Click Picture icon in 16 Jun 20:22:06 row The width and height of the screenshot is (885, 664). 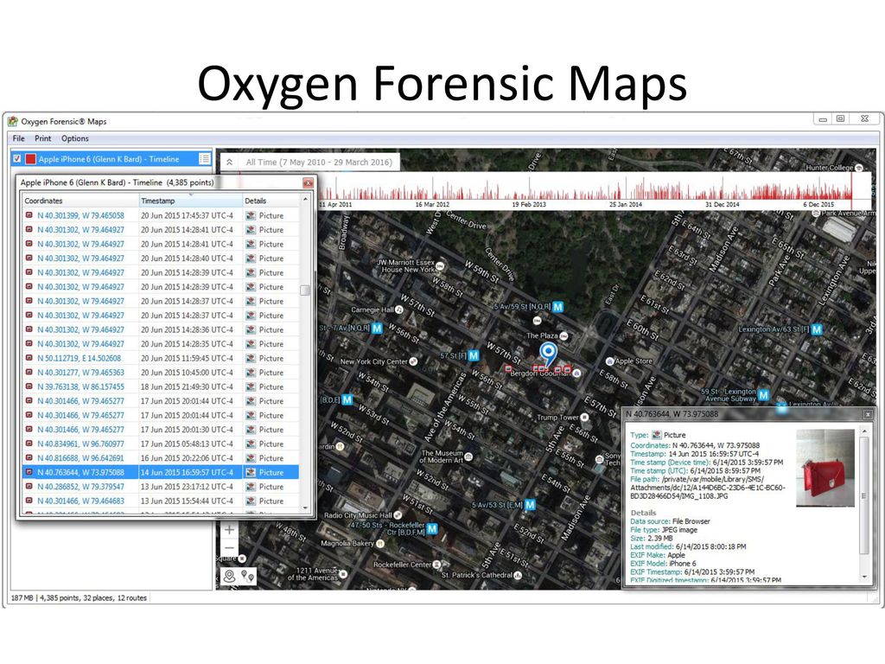coord(251,458)
